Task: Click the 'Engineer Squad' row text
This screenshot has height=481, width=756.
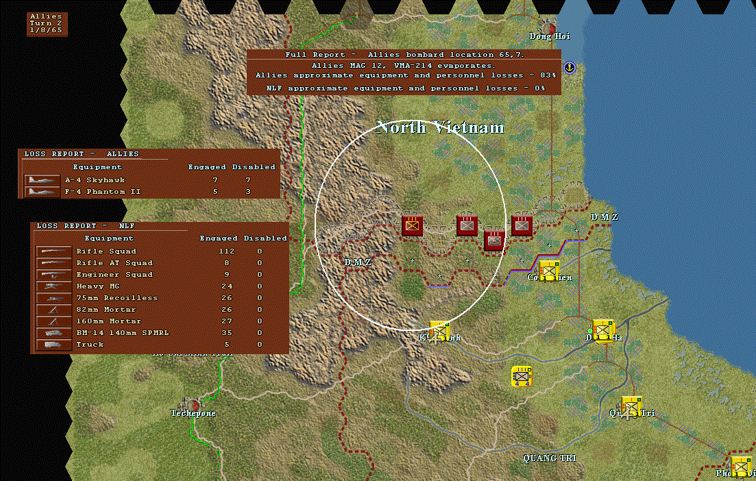Action: 114,274
